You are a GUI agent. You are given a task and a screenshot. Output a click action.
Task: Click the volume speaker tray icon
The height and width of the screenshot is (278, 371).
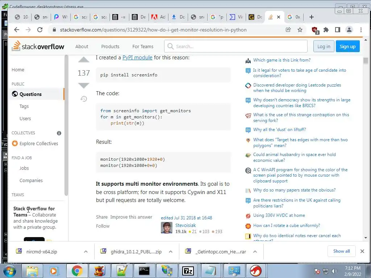click(x=334, y=271)
